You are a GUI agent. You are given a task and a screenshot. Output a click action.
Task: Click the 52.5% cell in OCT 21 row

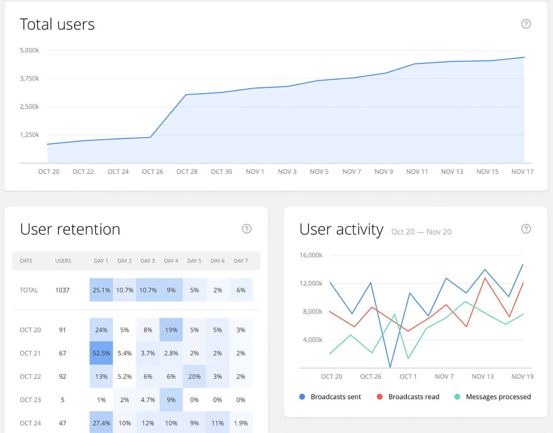101,353
